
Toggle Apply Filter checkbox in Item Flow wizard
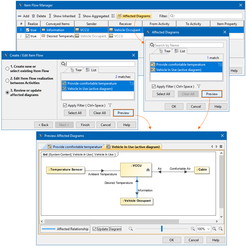coord(65,105)
